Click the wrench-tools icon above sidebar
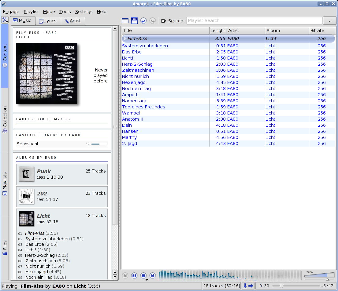Screen dimensions: 338x291 [5, 20]
